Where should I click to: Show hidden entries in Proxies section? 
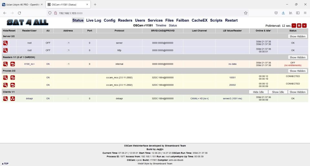297,71
